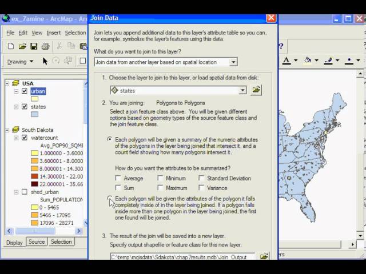This screenshot has width=366, height=274.
Task: Select radio for summary of numeric attributes
Action: click(x=109, y=139)
